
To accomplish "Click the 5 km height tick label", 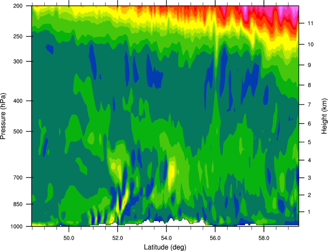I will point(309,142).
